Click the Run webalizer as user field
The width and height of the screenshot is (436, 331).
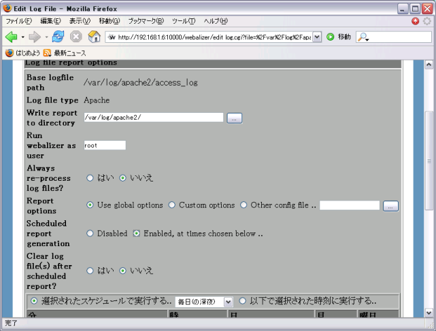tap(105, 145)
